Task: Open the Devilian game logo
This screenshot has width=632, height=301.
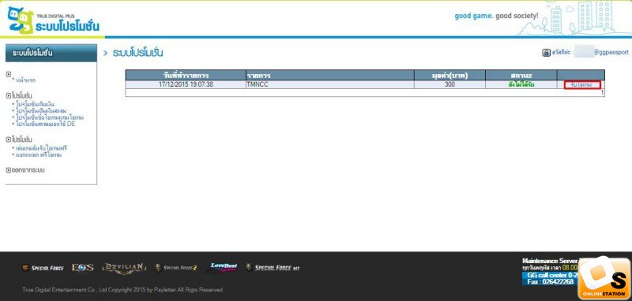Action: coord(124,268)
